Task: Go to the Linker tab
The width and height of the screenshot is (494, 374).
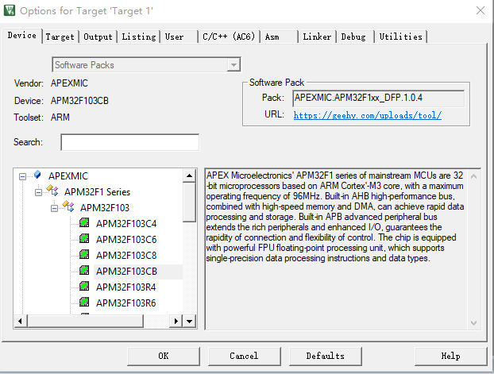Action: pyautogui.click(x=317, y=37)
